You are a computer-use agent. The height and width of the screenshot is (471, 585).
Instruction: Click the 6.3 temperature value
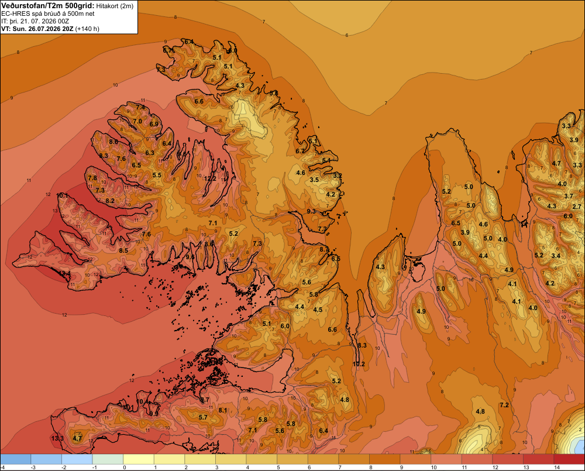click(x=150, y=153)
